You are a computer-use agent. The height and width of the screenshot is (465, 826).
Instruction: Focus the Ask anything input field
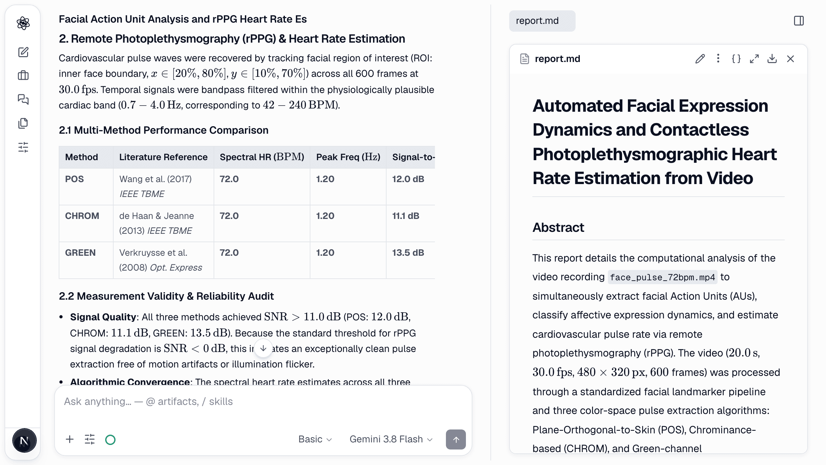click(263, 402)
